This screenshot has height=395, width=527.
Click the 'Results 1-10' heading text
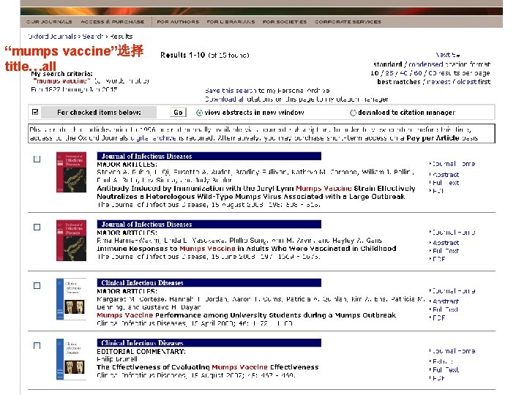click(182, 55)
